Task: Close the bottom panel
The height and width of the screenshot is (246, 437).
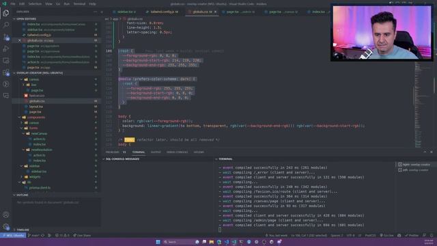Action: (432, 152)
